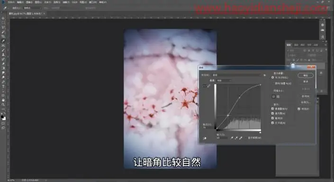Select the Brush tool

pyautogui.click(x=3, y=50)
